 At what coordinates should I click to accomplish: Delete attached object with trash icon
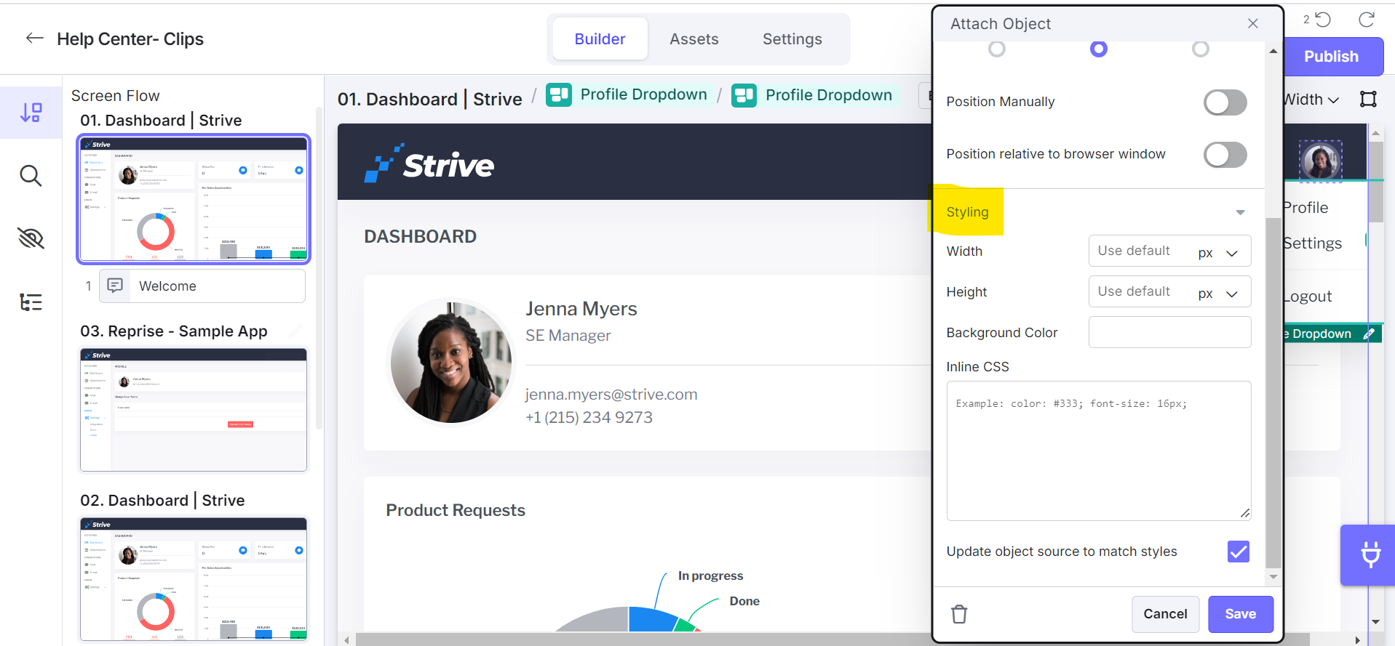[x=959, y=614]
